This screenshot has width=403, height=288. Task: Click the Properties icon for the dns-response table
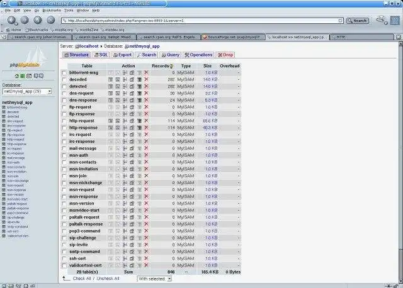[132, 101]
